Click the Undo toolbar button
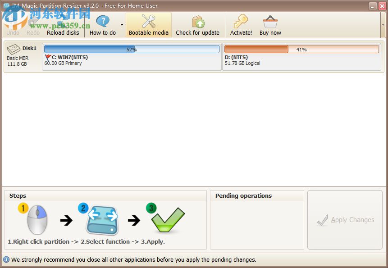The image size is (388, 268). pyautogui.click(x=13, y=25)
